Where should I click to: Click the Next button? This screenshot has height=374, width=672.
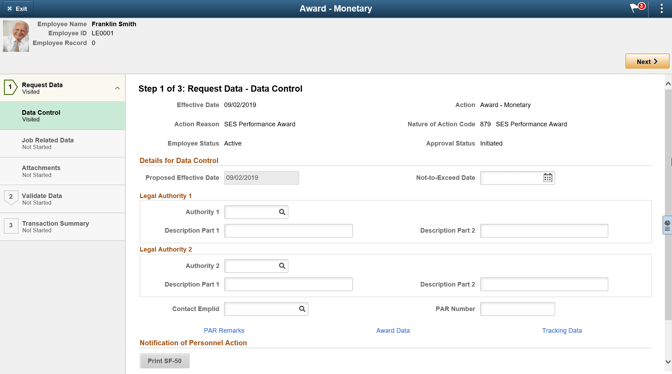[647, 61]
